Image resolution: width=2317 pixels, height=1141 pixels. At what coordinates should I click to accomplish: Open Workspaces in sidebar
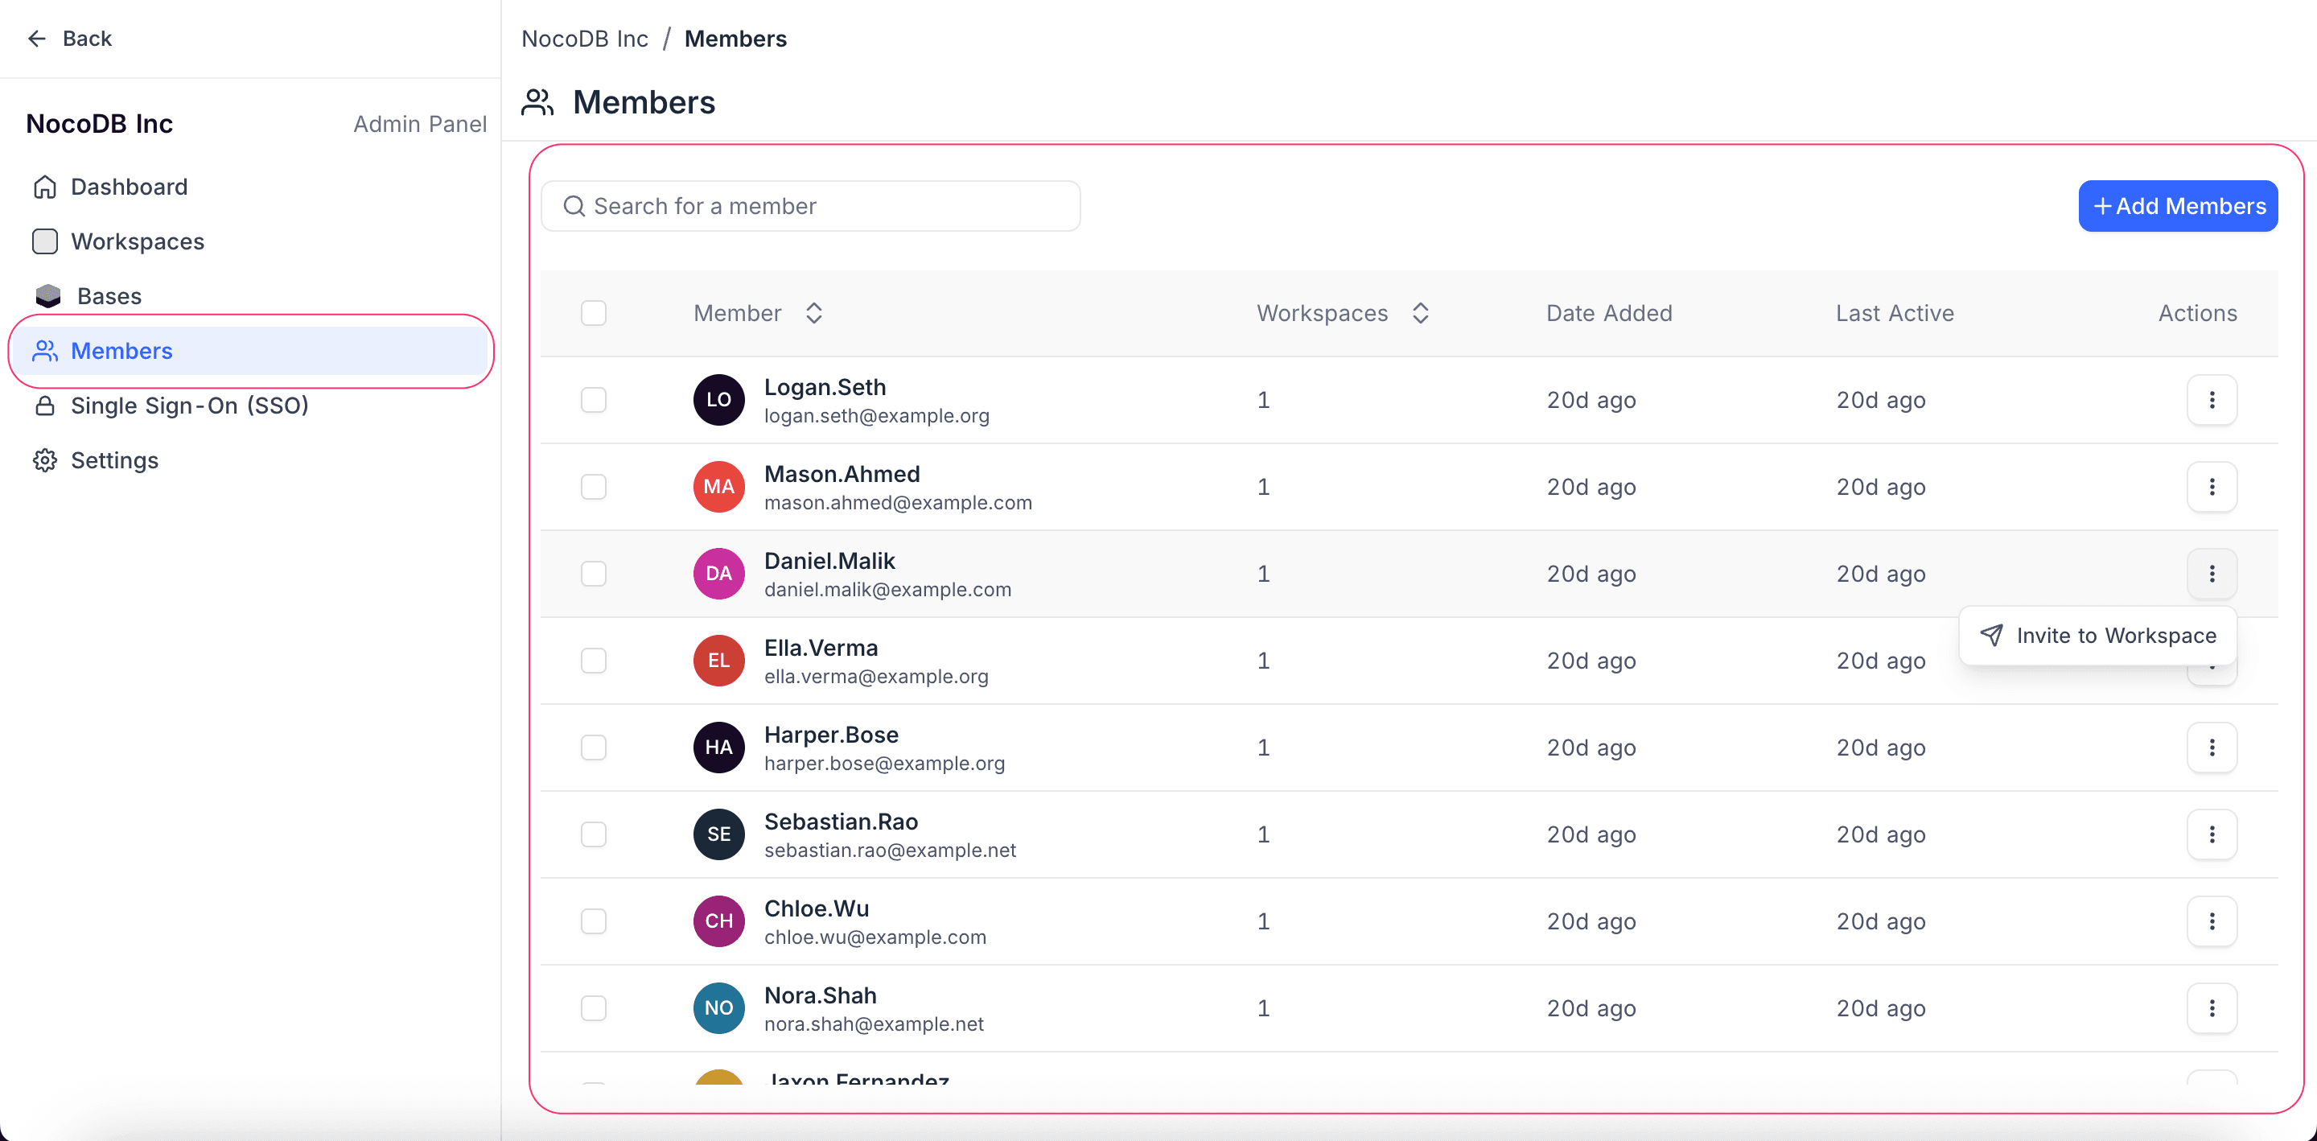coord(138,242)
